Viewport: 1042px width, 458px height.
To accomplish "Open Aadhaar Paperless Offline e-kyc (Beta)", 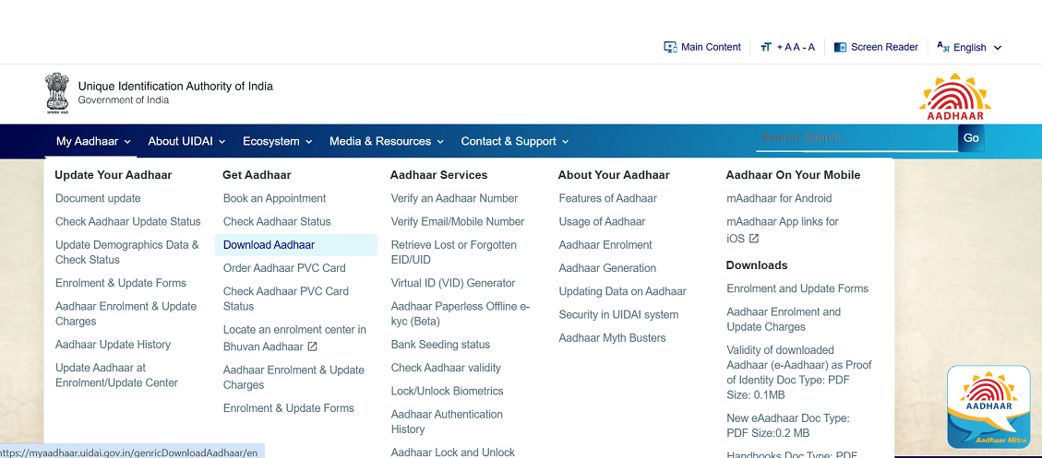I will pos(461,314).
